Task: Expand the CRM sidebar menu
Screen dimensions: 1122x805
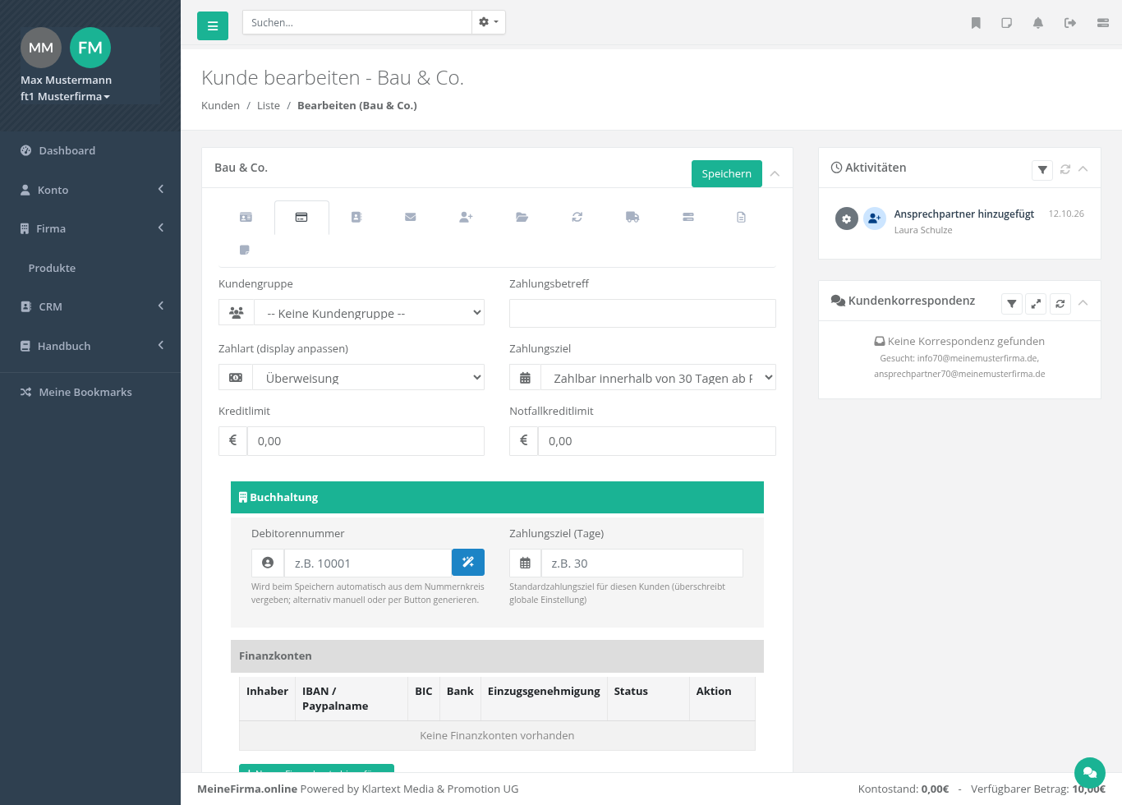Action: (x=90, y=306)
